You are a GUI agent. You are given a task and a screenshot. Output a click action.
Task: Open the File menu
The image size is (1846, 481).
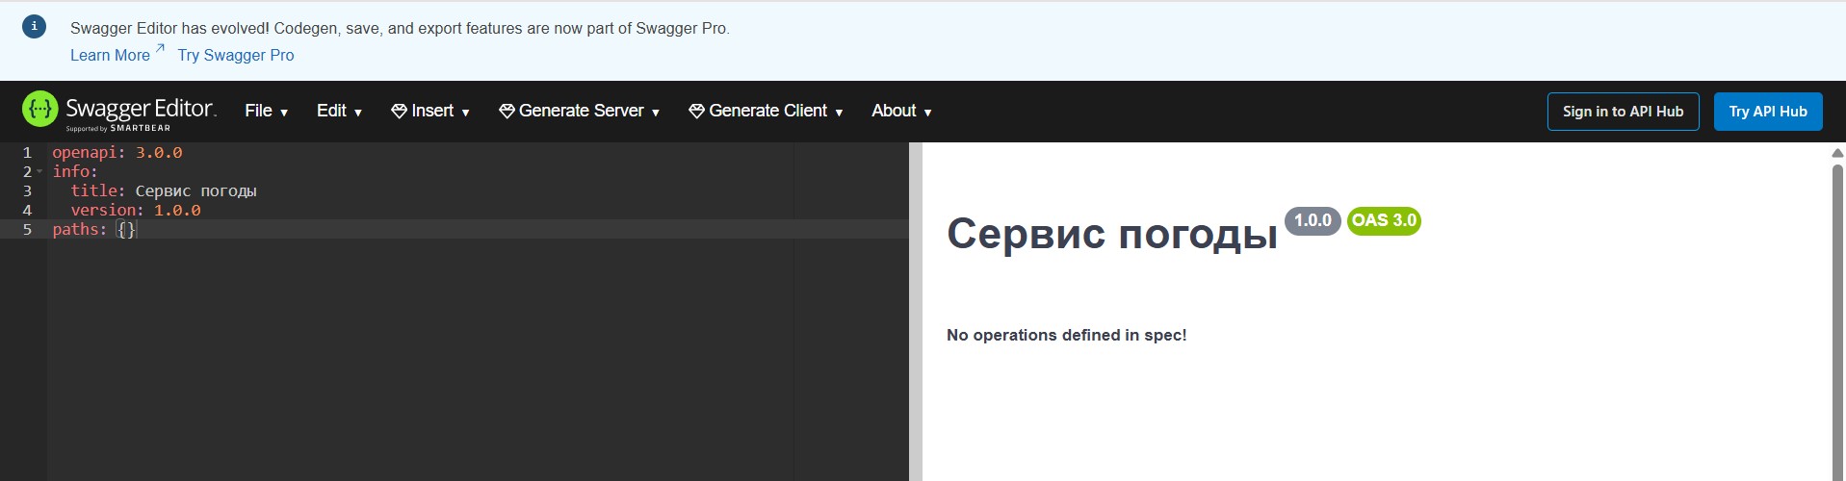tap(266, 112)
